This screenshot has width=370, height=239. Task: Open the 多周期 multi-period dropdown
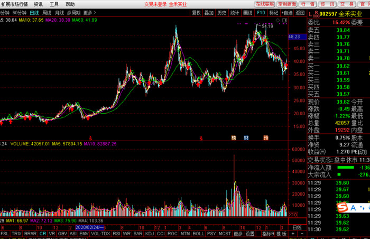tap(73, 12)
